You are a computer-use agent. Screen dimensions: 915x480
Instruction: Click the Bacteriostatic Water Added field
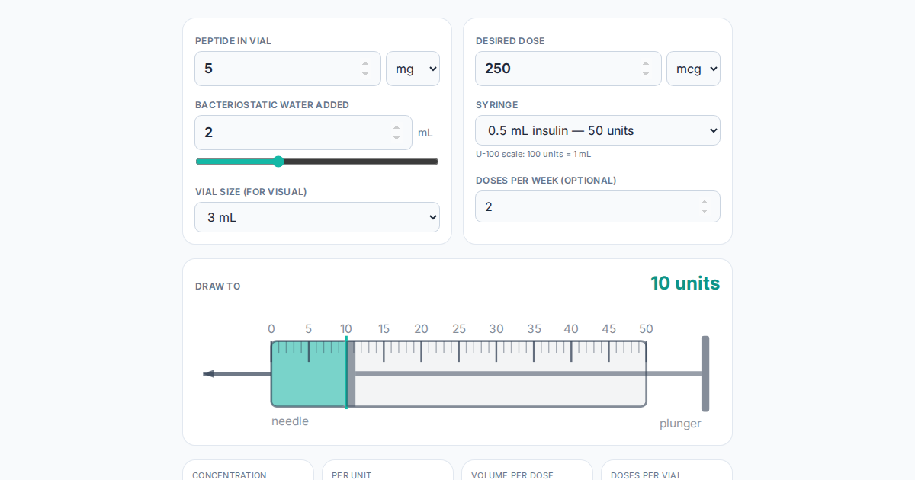[x=303, y=133]
